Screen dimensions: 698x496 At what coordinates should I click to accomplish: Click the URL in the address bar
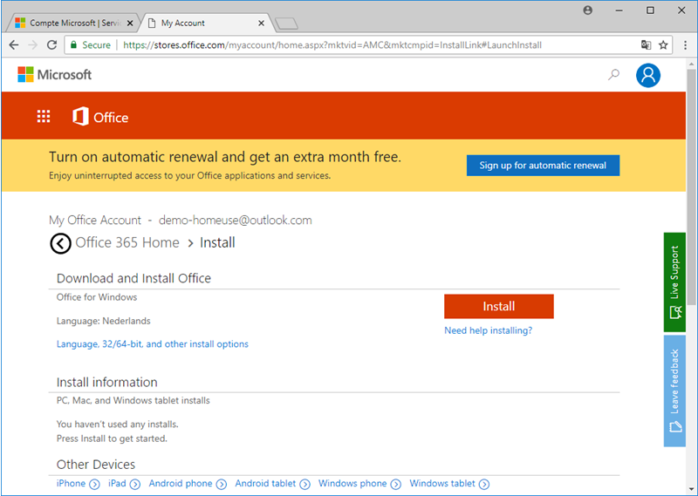332,45
